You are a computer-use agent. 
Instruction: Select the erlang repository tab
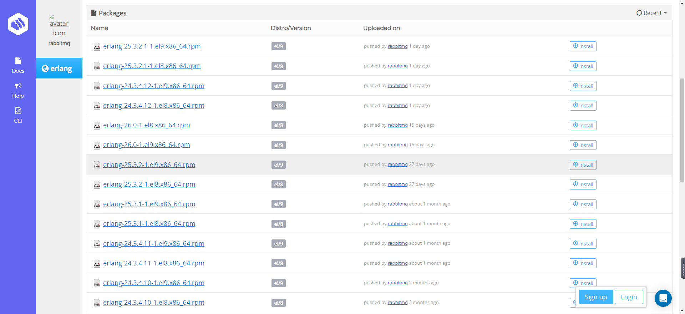[x=59, y=68]
